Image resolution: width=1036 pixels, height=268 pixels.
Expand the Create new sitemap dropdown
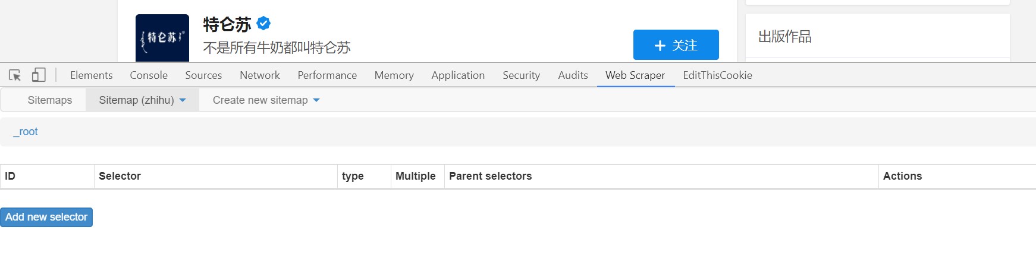pos(266,100)
